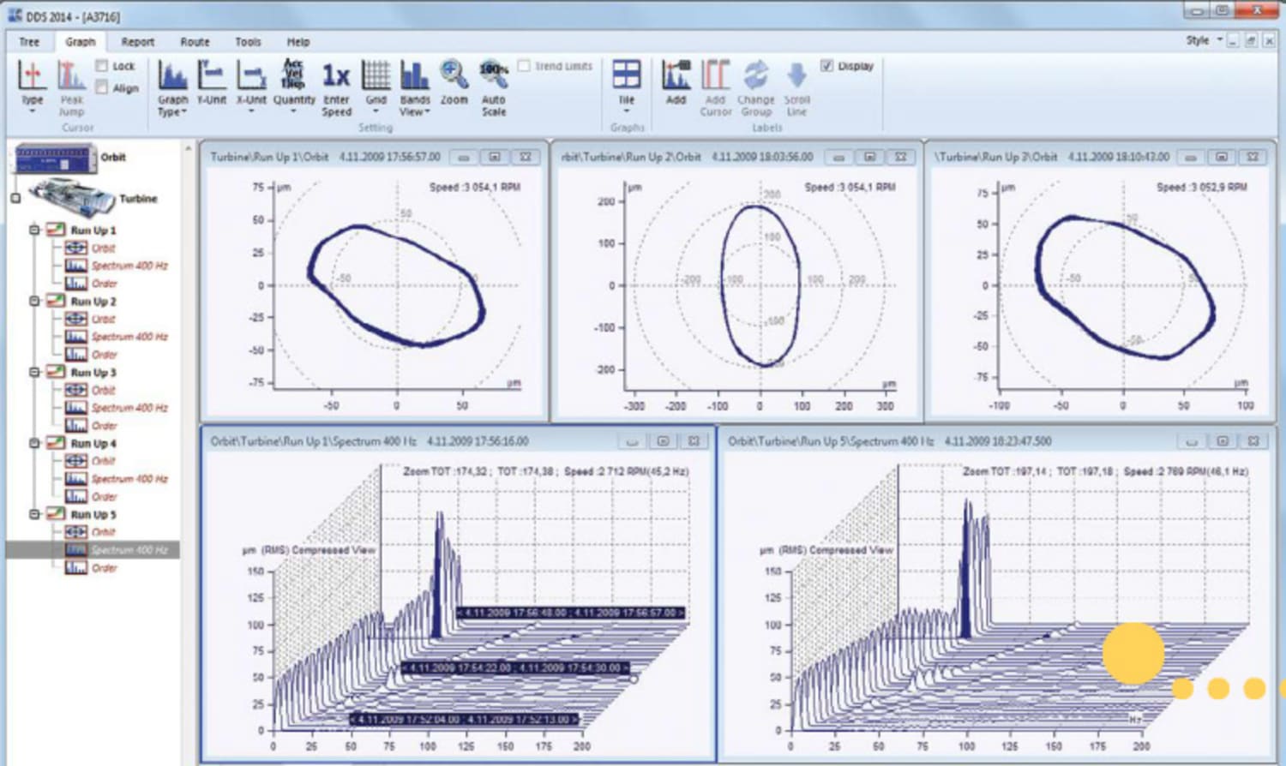Image resolution: width=1286 pixels, height=766 pixels.
Task: Click the Peak Jump icon
Action: click(71, 76)
